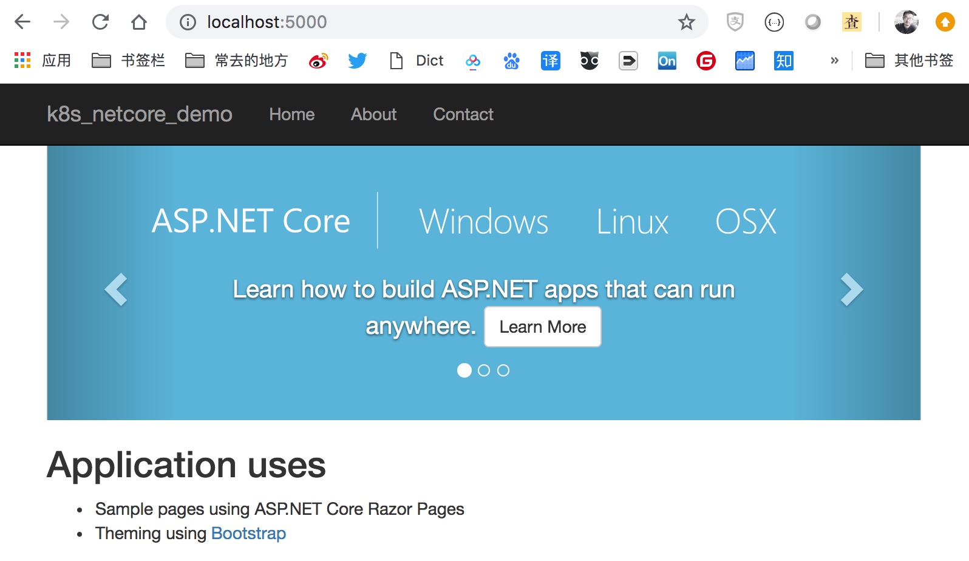
Task: Go back to the previous page
Action: (x=22, y=22)
